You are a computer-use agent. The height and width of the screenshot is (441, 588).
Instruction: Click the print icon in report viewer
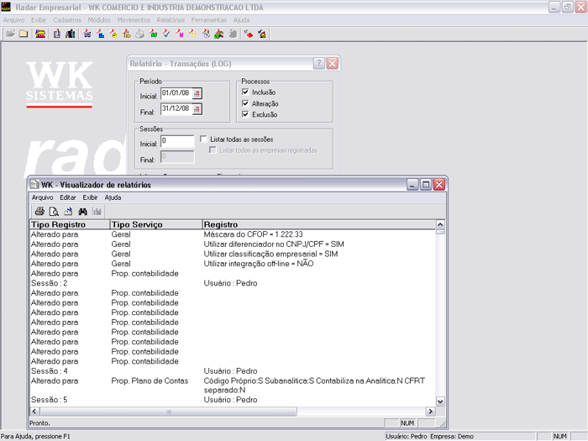click(39, 211)
